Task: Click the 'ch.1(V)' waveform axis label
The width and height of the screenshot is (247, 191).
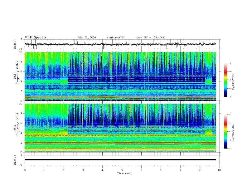Action: [x=15, y=44]
